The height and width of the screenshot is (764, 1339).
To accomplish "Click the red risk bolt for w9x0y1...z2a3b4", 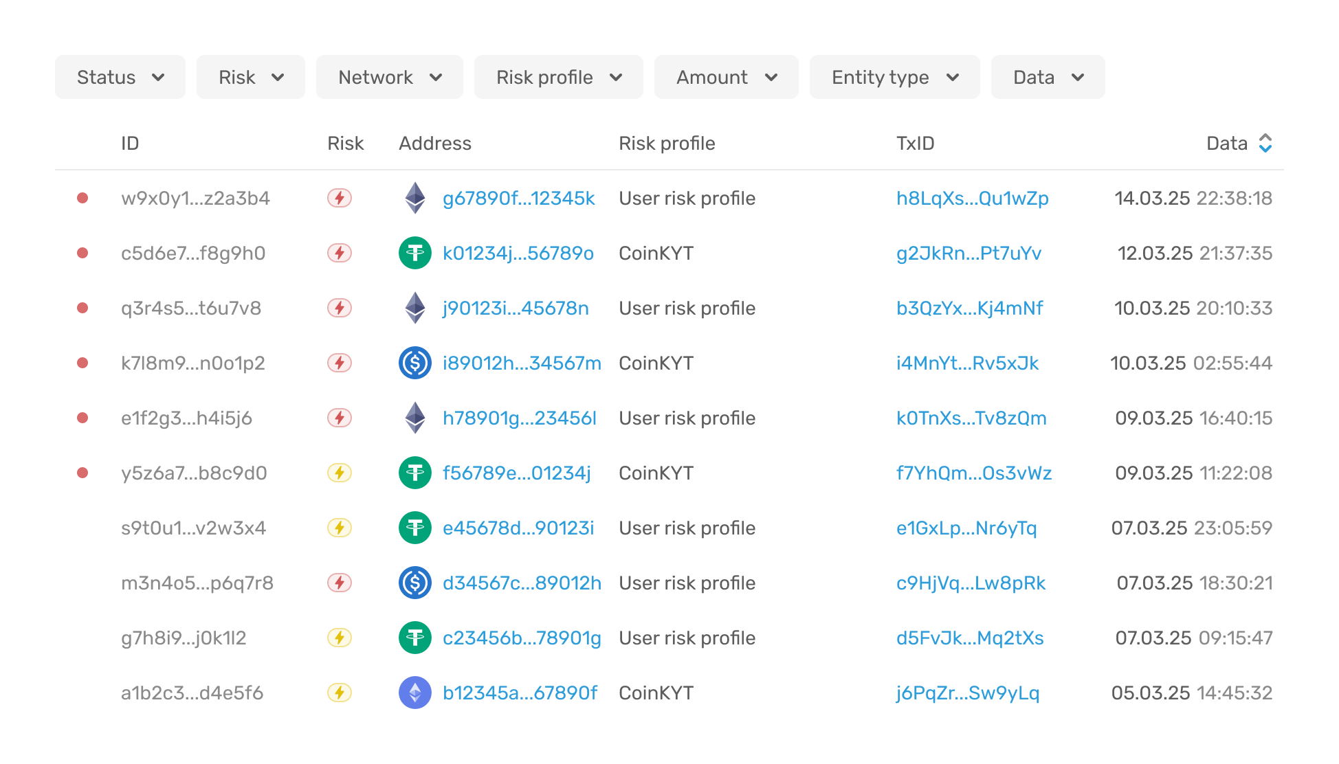I will pyautogui.click(x=340, y=198).
